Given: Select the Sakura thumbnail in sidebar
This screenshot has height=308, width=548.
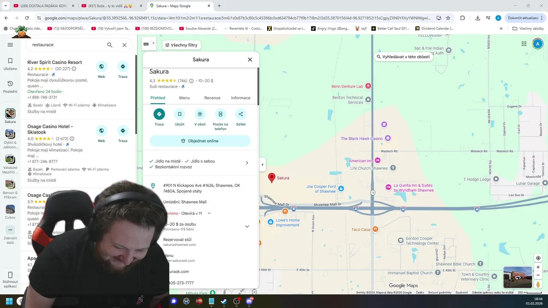Looking at the screenshot, I should pyautogui.click(x=10, y=113).
